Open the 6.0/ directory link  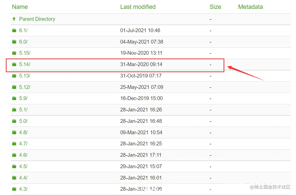click(23, 42)
